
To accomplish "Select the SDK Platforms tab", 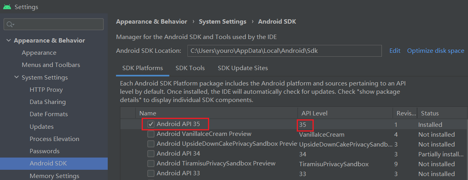I will pyautogui.click(x=143, y=68).
